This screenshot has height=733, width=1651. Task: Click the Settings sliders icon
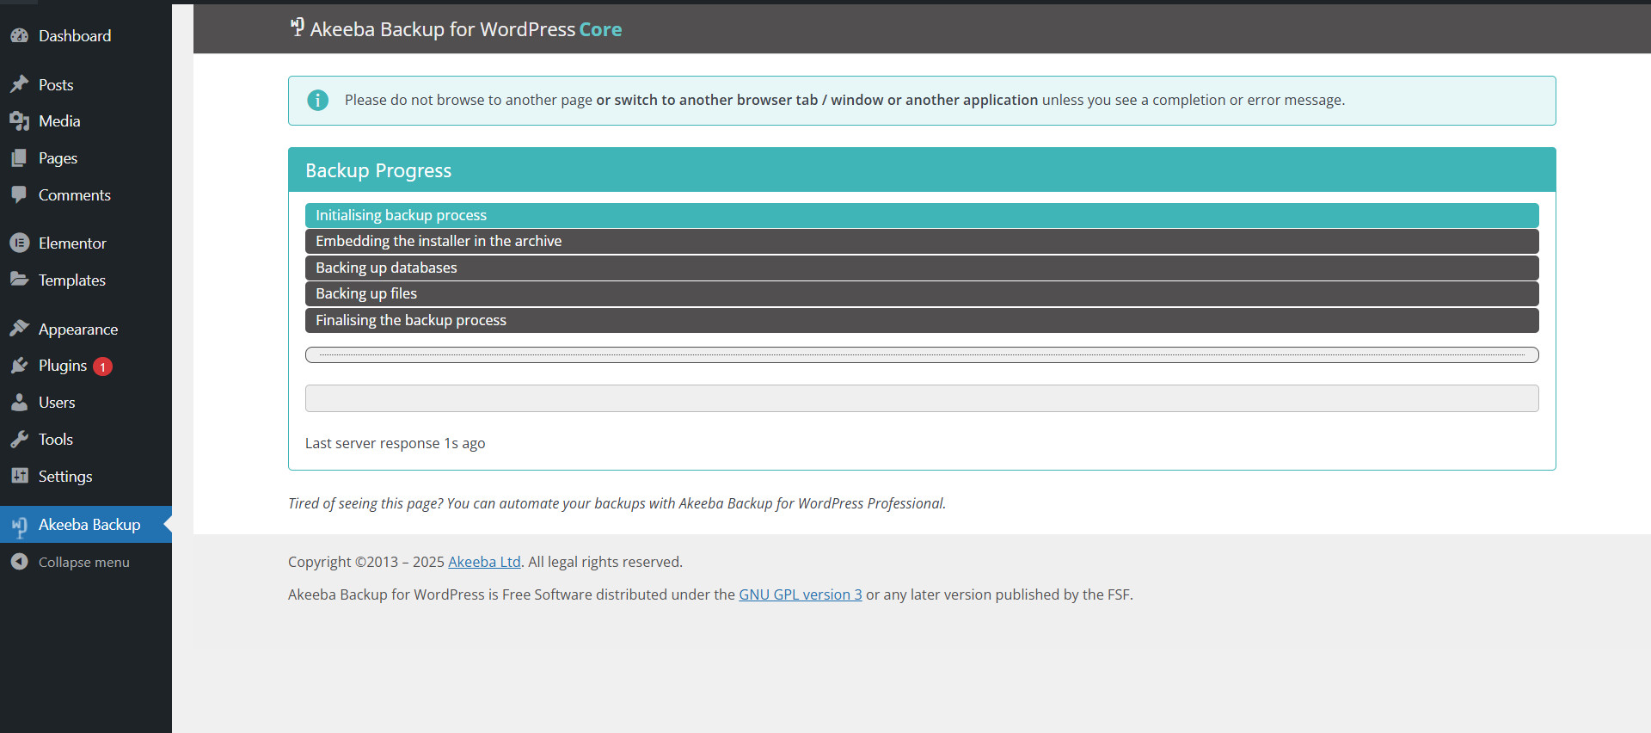tap(19, 476)
